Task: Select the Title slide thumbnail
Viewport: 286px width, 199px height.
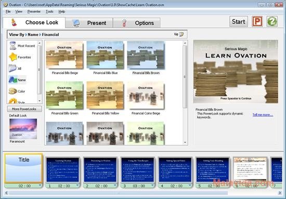Action: [x=24, y=168]
